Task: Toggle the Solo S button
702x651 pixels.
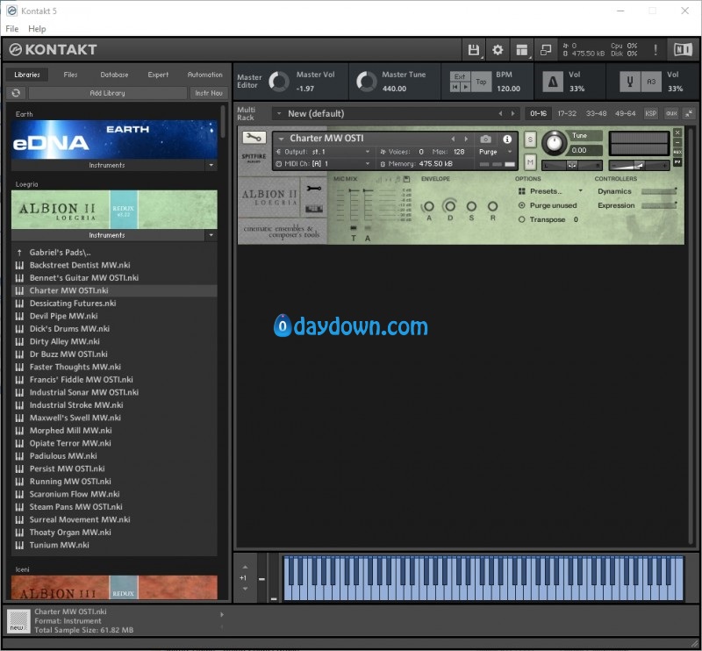Action: point(530,139)
